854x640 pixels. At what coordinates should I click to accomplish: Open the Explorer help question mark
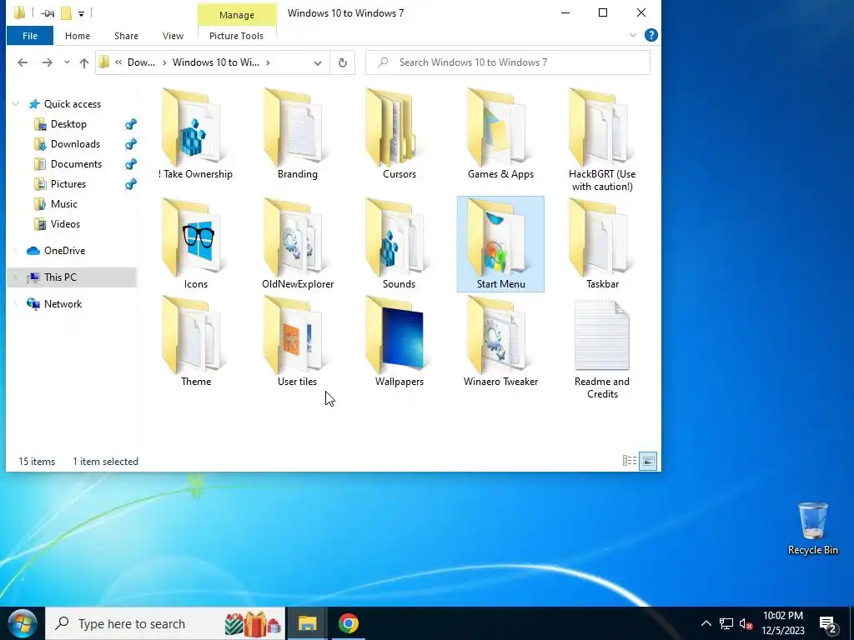pyautogui.click(x=651, y=35)
